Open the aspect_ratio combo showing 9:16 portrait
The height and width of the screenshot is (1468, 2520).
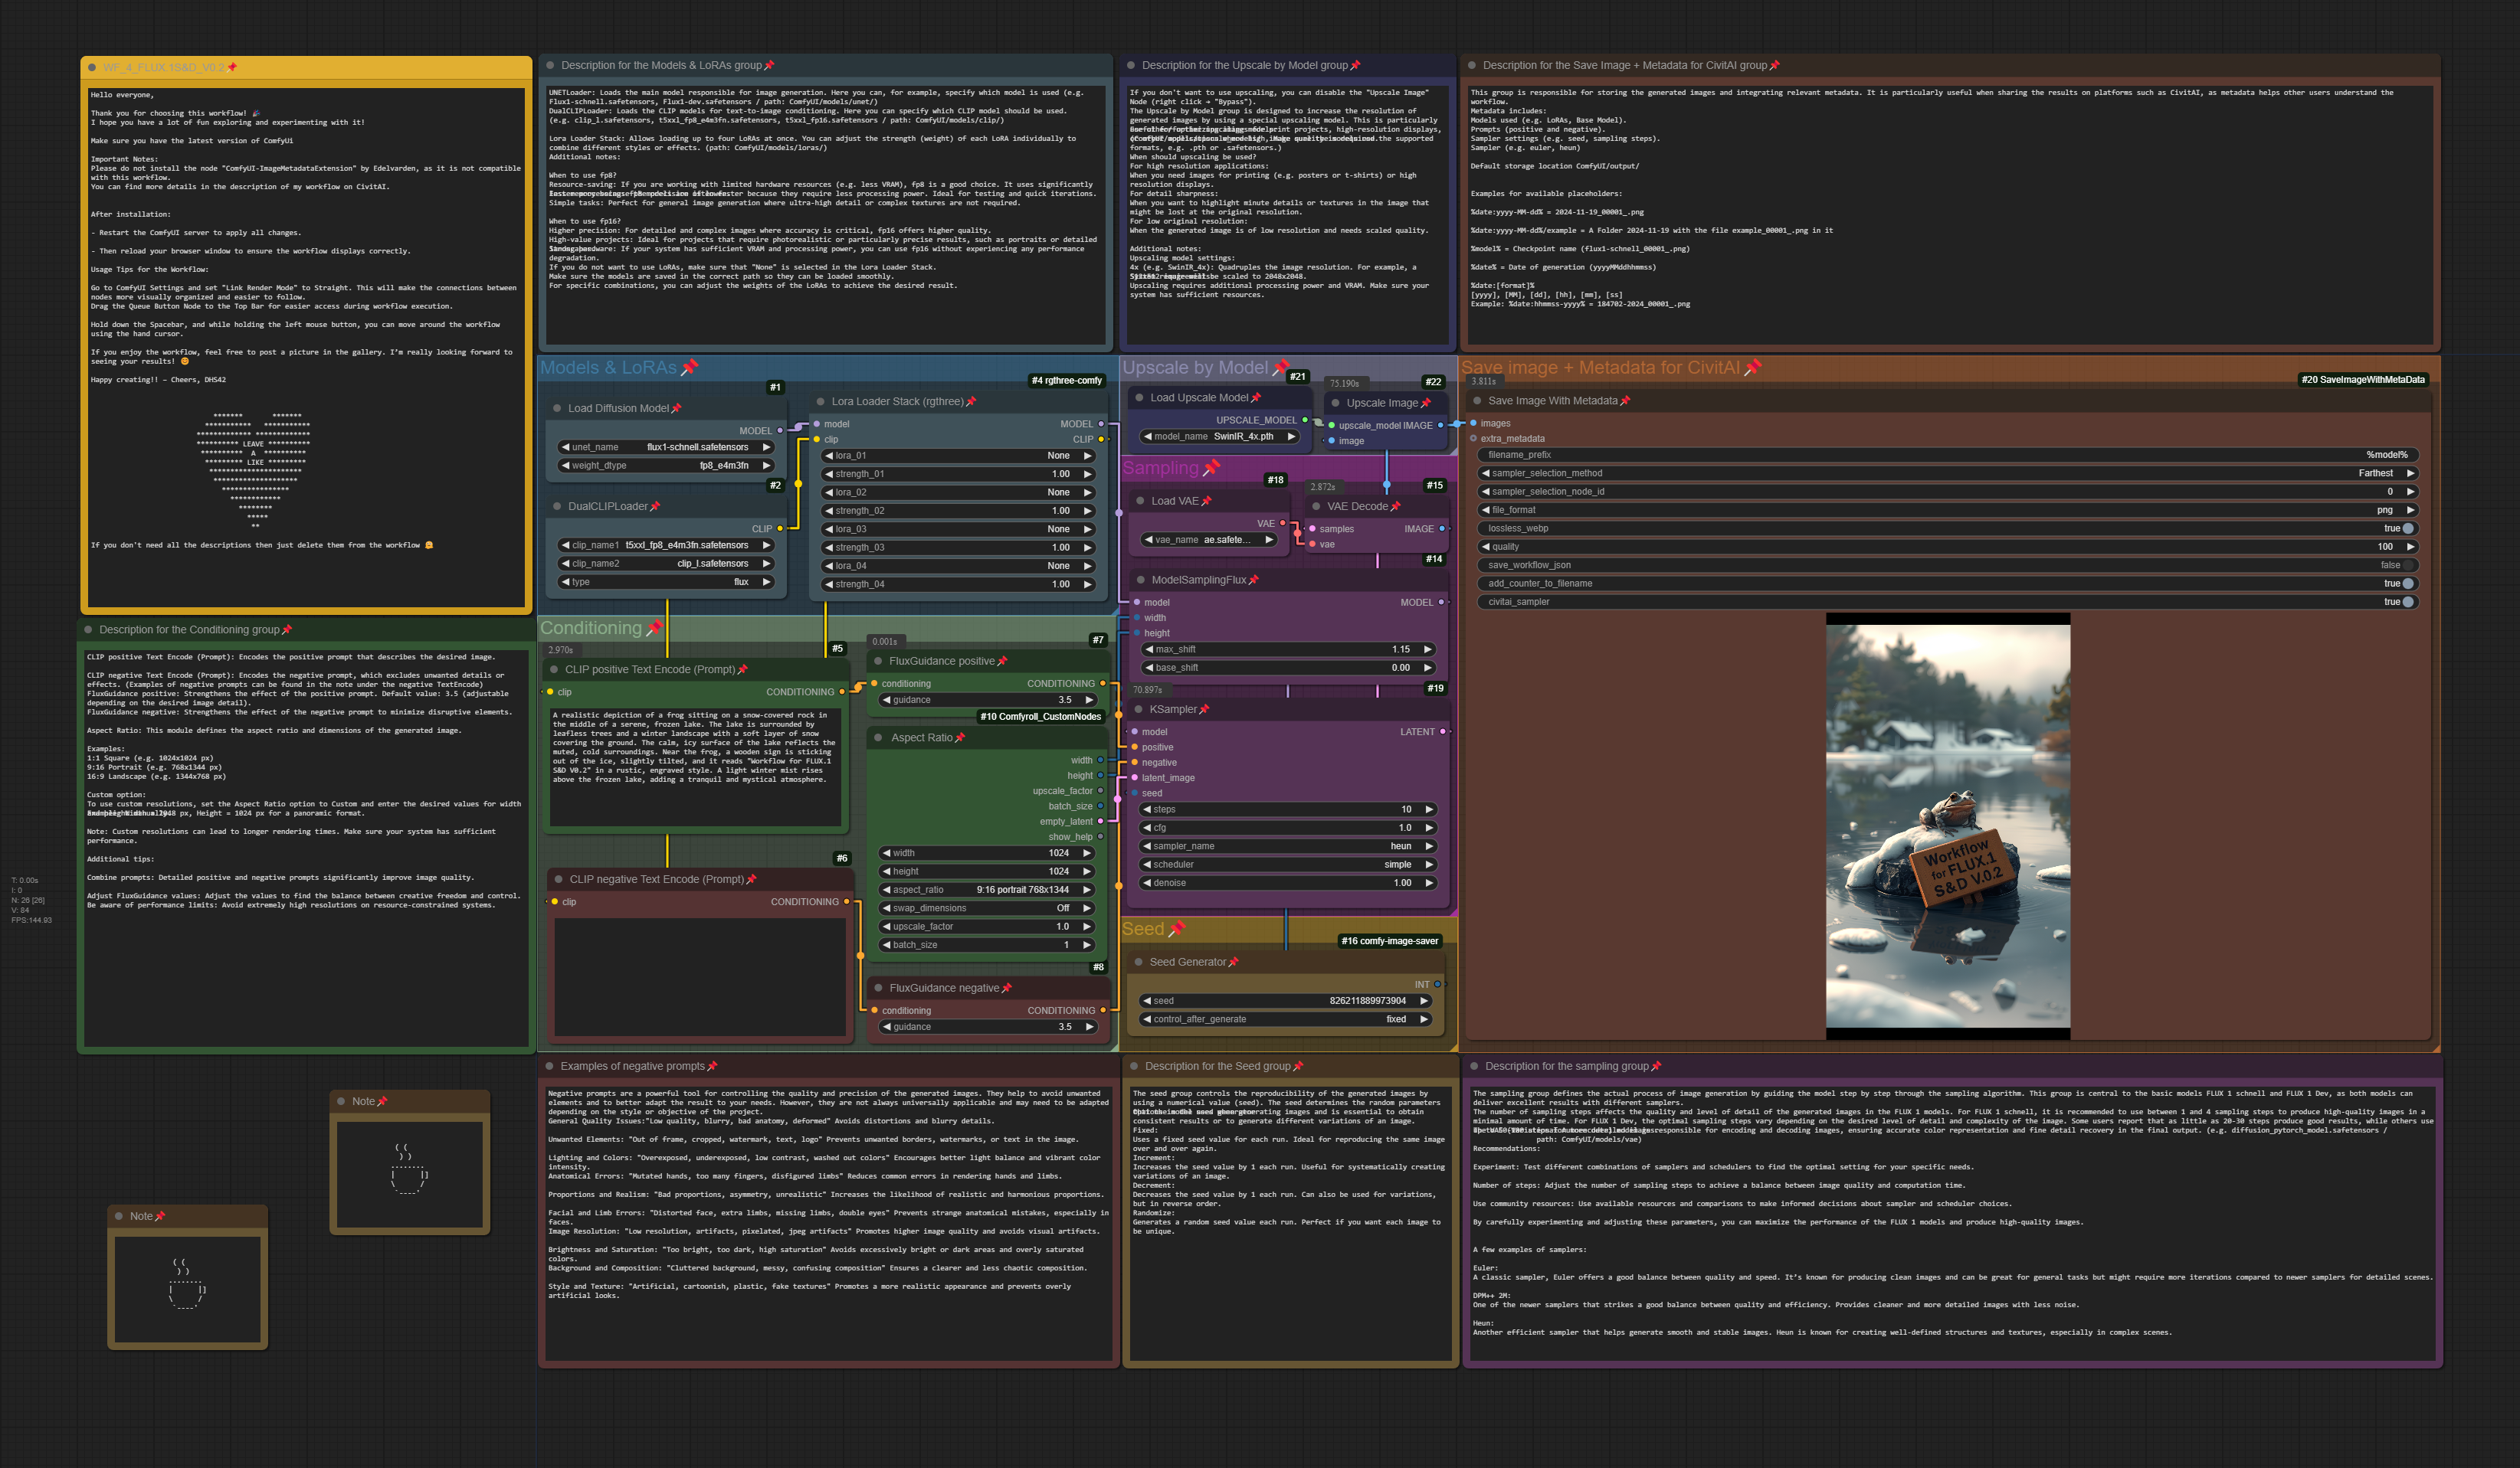tap(986, 889)
